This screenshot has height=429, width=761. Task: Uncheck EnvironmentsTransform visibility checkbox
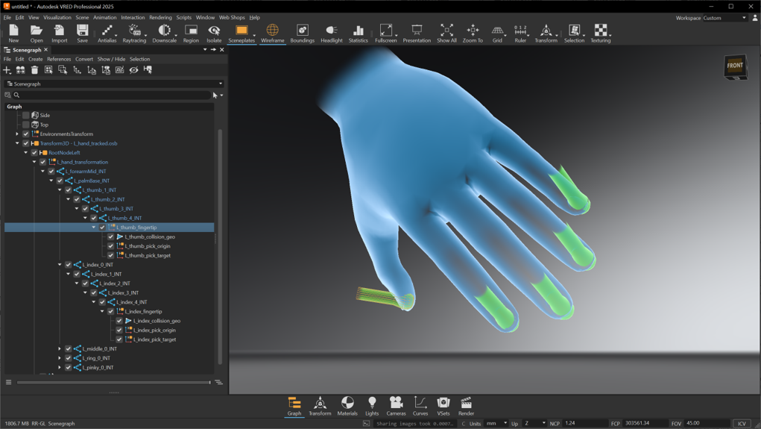pyautogui.click(x=26, y=134)
